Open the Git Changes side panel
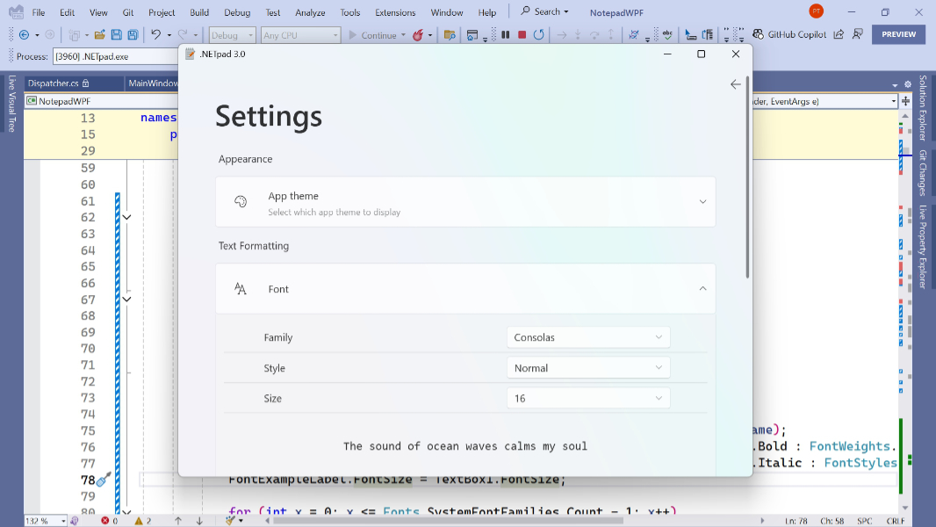Image resolution: width=936 pixels, height=527 pixels. coord(920,171)
